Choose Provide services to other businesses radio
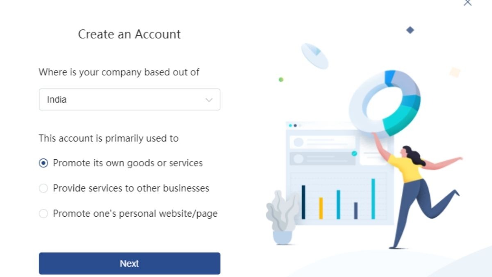This screenshot has height=277, width=492. coord(43,188)
